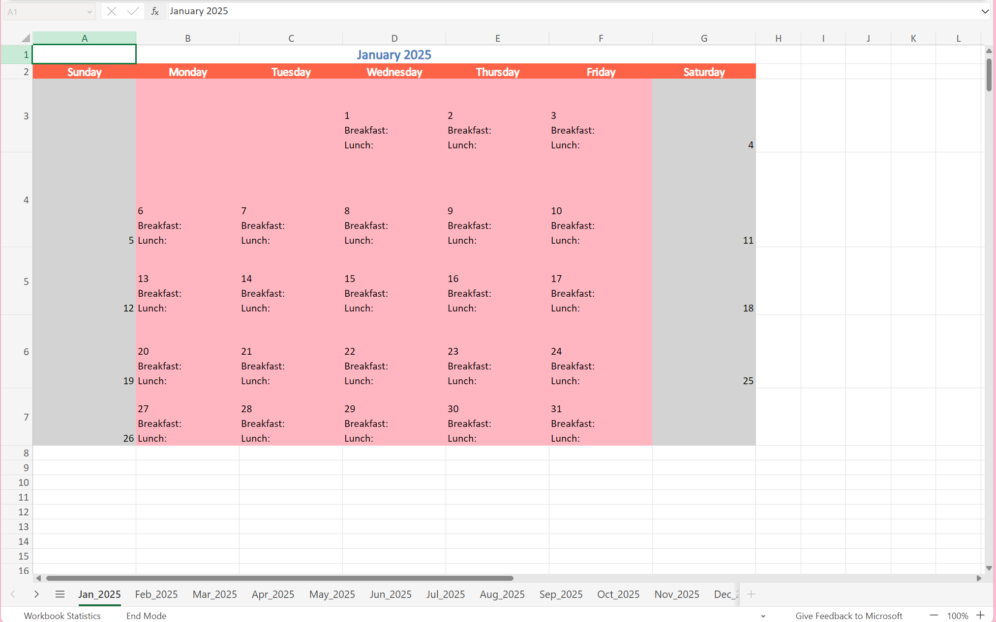Image resolution: width=996 pixels, height=622 pixels.
Task: Click the Enter checkmark icon beside formula bar
Action: 132,11
